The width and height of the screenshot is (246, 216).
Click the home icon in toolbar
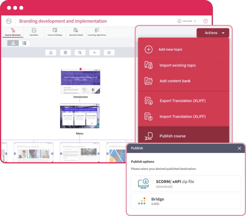pos(51,53)
